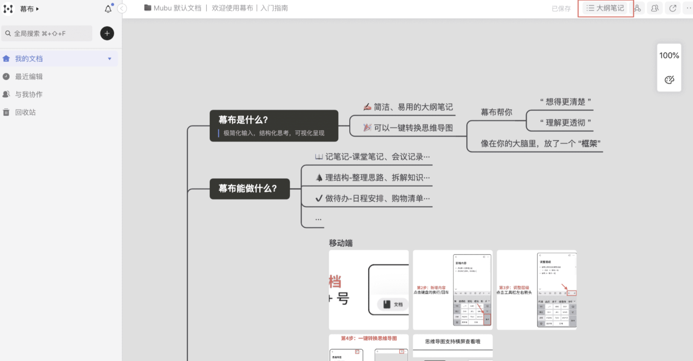The width and height of the screenshot is (693, 361).
Task: Select 我的文档 in the sidebar
Action: click(x=59, y=59)
